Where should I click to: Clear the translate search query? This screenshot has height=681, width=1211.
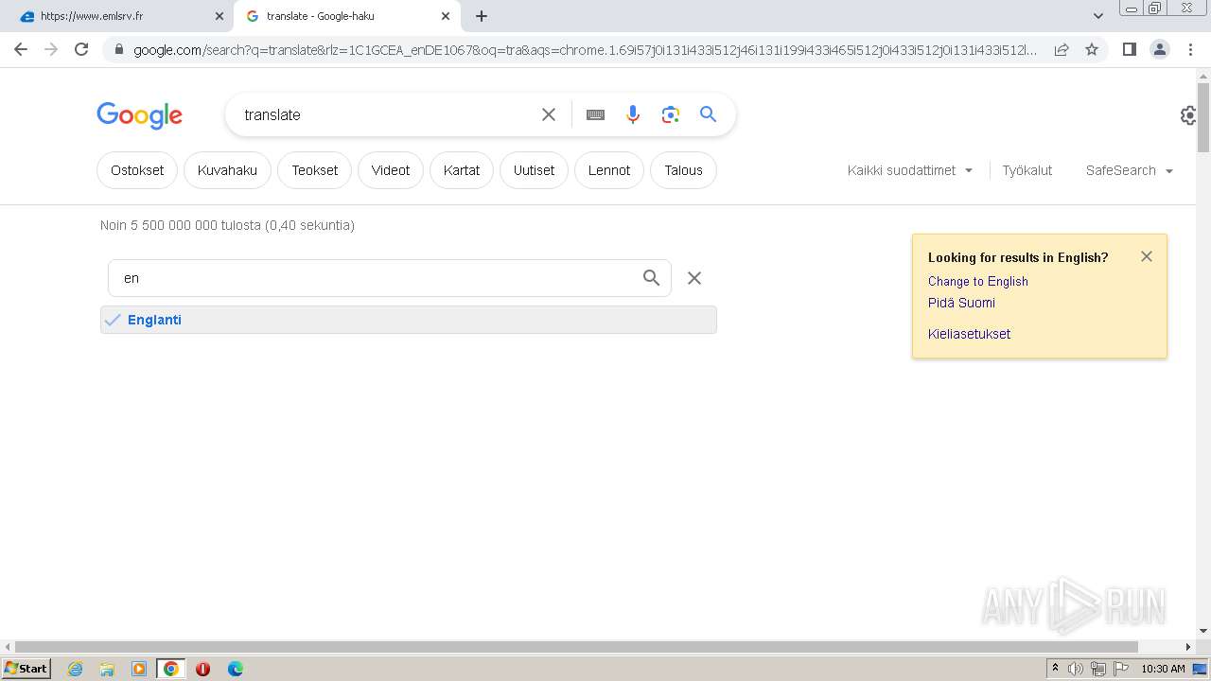click(549, 114)
